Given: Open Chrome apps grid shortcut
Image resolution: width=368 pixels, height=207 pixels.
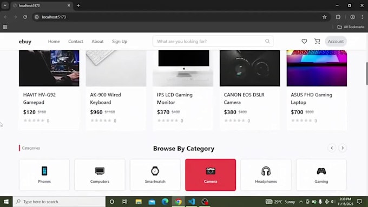Looking at the screenshot, I should coord(5,27).
